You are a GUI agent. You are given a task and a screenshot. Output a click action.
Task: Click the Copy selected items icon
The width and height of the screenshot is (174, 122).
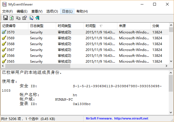click(x=18, y=18)
